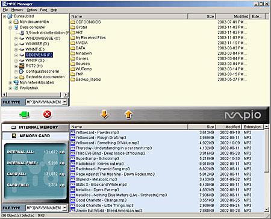Open the Help menu
Screen dimensions: 271x219
coord(54,10)
